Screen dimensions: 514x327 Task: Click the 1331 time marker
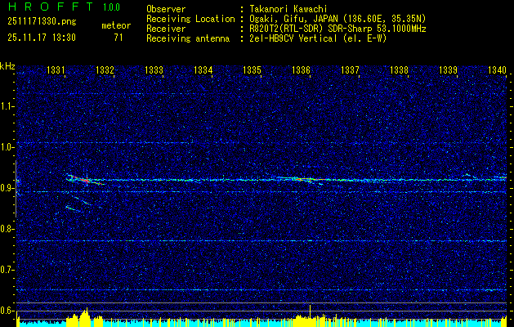click(56, 71)
